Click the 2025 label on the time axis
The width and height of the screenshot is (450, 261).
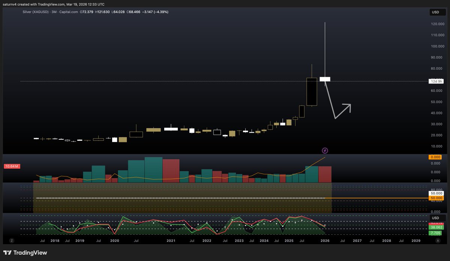(x=289, y=240)
